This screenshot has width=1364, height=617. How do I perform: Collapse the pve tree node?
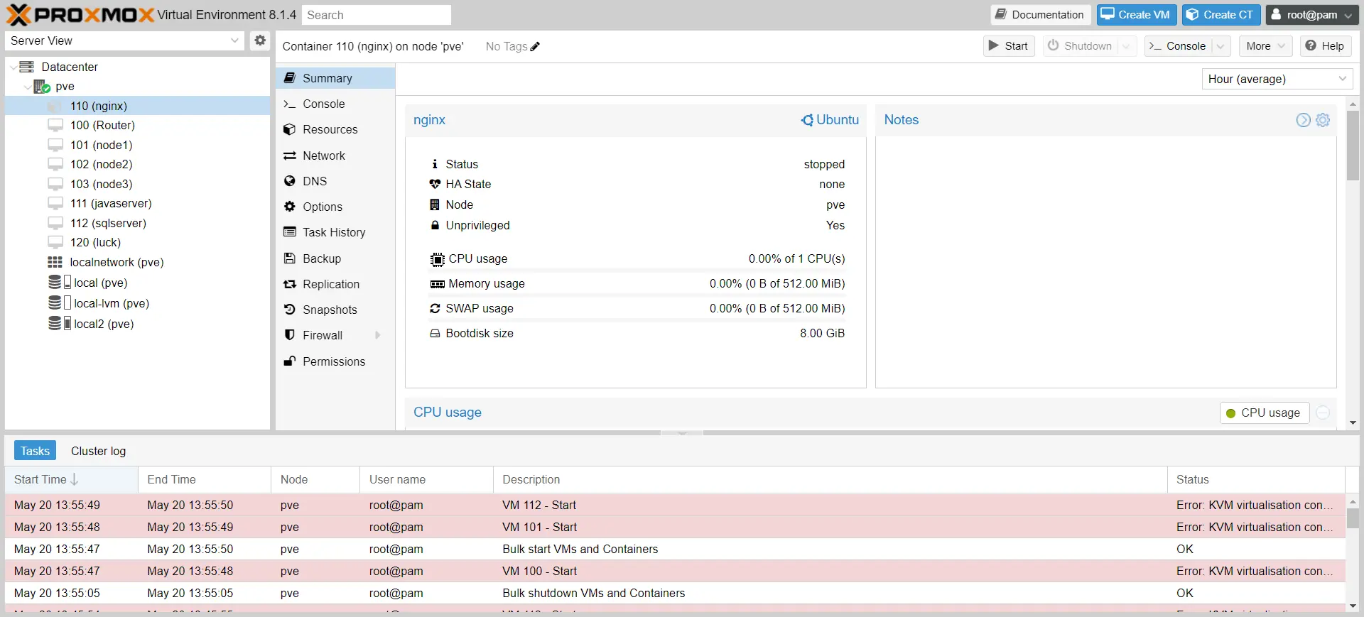tap(28, 87)
